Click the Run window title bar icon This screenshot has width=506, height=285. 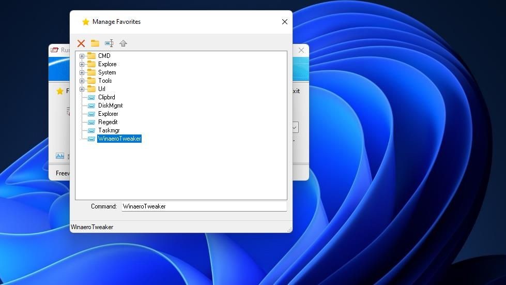55,50
